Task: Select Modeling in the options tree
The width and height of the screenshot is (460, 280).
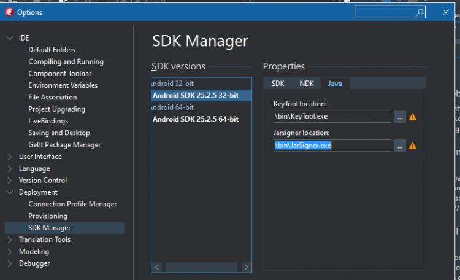Action: tap(34, 252)
